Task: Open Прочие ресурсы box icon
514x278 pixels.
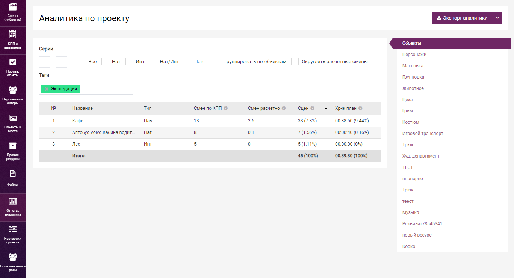Action: pos(13,146)
